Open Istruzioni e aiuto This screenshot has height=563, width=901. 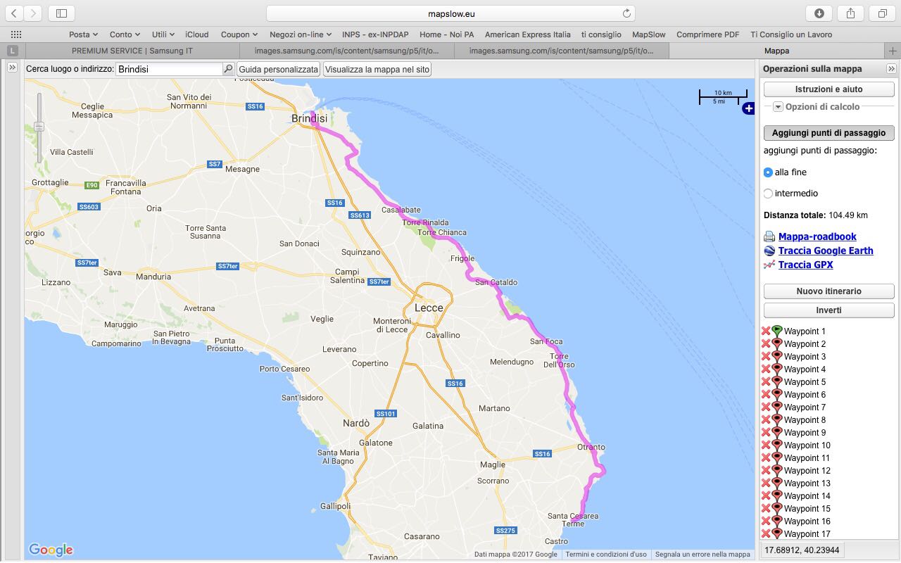828,89
